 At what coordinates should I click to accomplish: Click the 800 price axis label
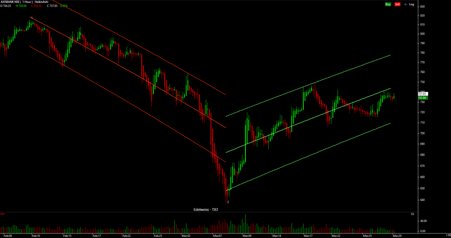click(422, 34)
